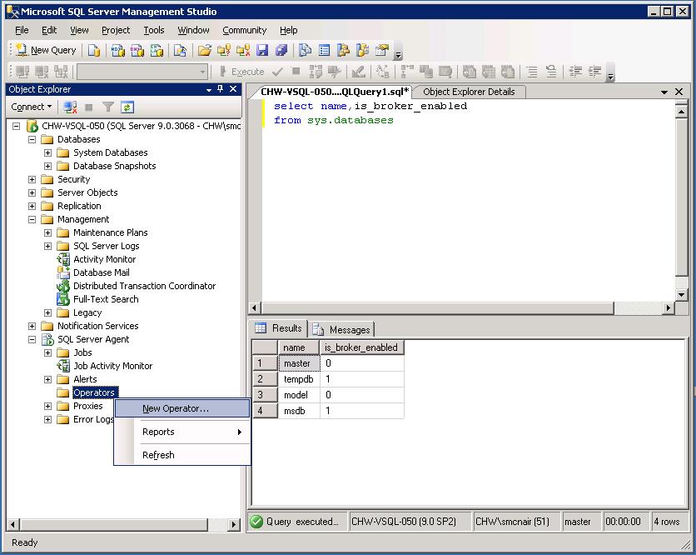
Task: Click Display Estimated Execution Plan icon
Action: pyautogui.click(x=316, y=72)
